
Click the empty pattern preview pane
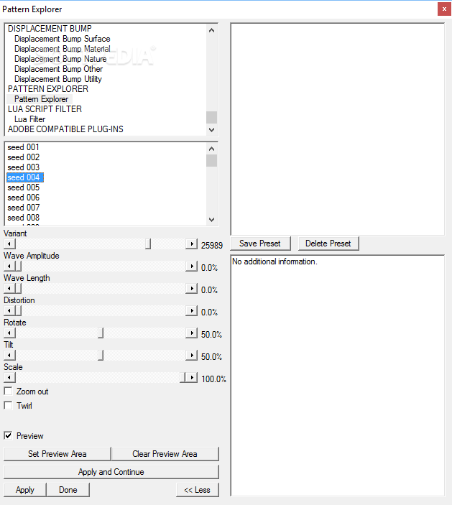(338, 129)
